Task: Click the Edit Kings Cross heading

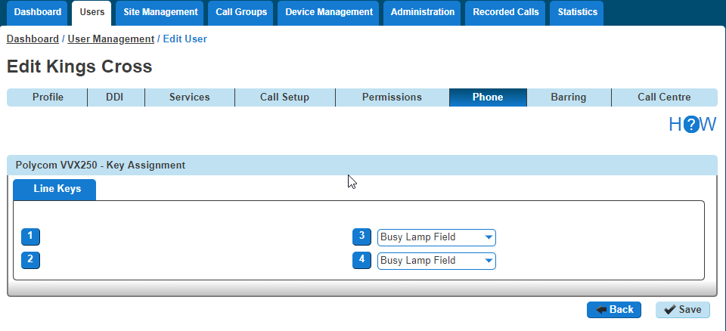Action: (x=79, y=67)
